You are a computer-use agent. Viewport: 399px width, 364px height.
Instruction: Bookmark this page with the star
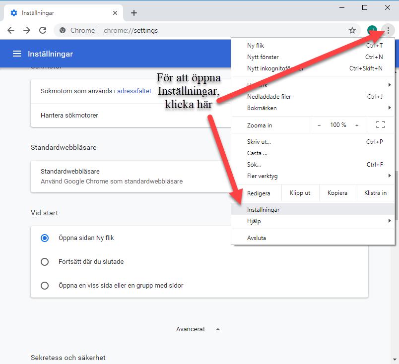pyautogui.click(x=352, y=31)
